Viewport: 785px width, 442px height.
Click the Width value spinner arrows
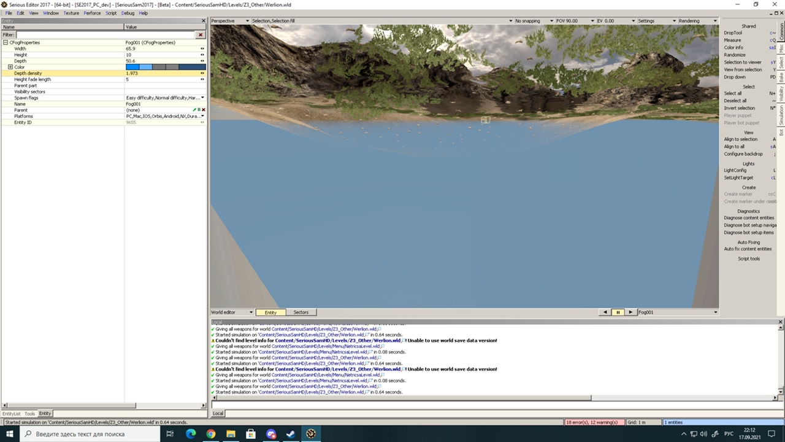(x=202, y=48)
